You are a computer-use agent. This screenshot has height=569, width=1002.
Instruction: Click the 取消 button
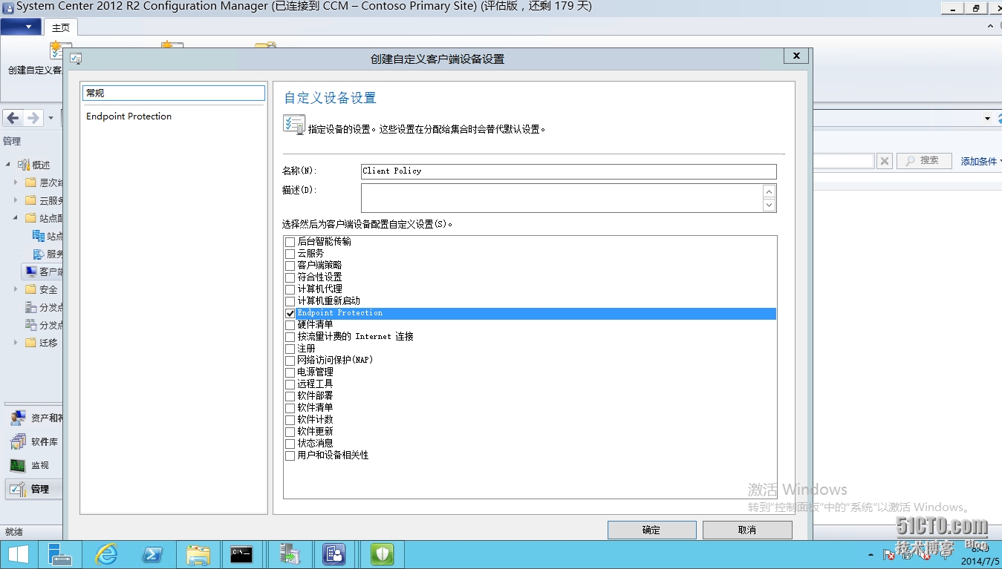click(x=747, y=530)
